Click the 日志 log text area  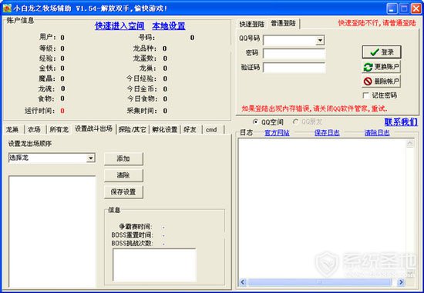(x=322, y=208)
